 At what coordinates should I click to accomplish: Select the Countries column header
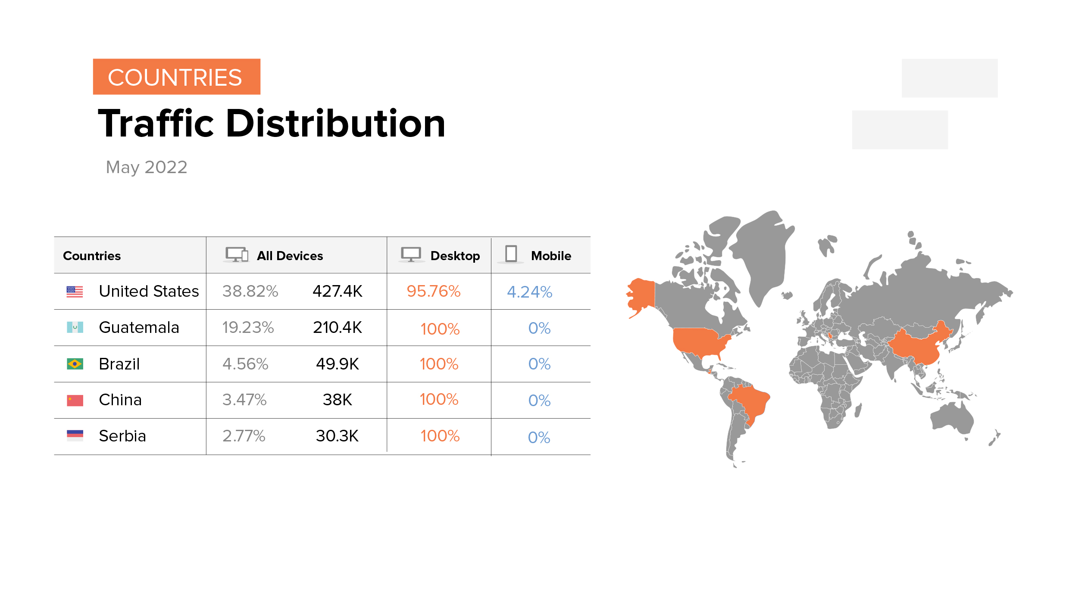click(92, 256)
